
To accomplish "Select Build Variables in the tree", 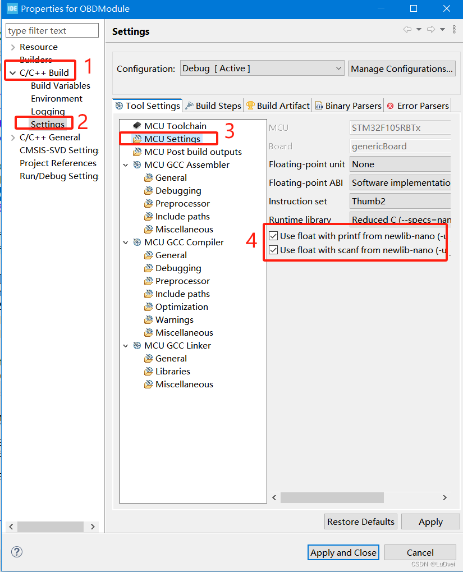I will click(x=61, y=86).
